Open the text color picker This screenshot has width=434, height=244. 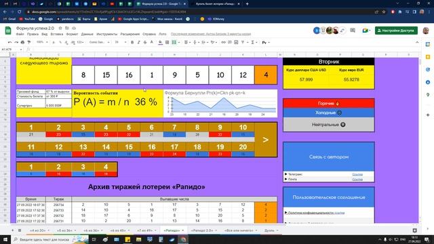point(152,42)
